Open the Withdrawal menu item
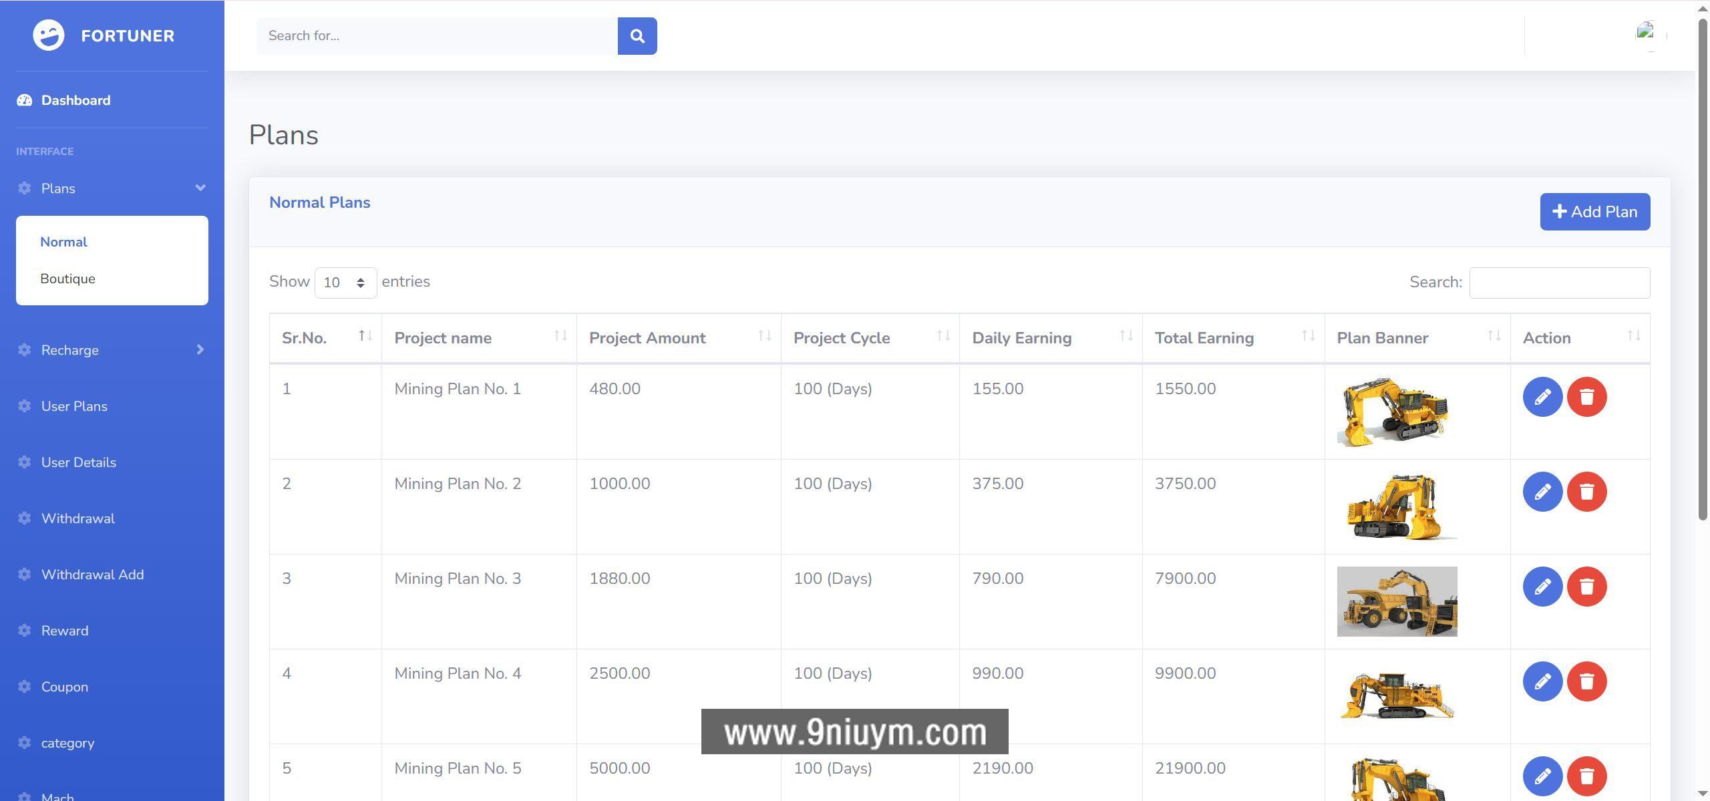This screenshot has width=1710, height=801. point(77,518)
